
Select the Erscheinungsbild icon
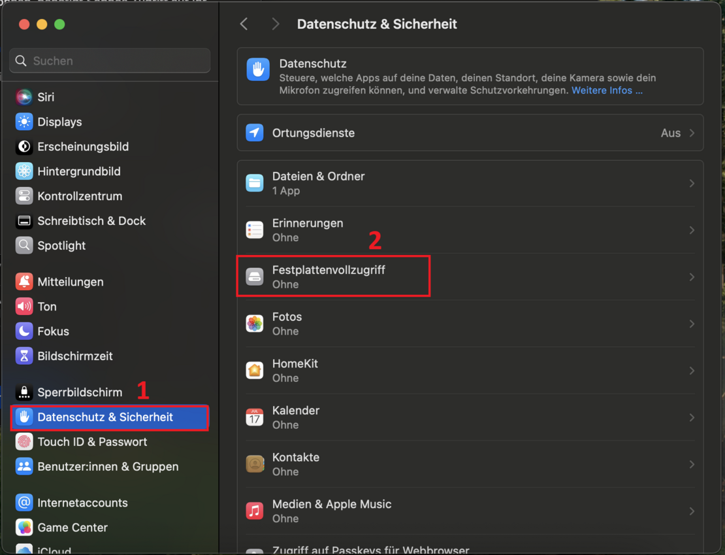pos(24,146)
